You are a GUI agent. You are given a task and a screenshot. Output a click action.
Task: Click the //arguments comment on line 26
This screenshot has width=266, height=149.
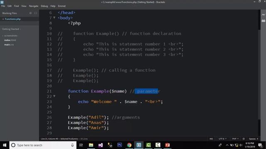click(126, 118)
